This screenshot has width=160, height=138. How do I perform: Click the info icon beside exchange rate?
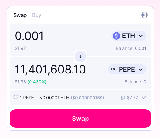(16, 97)
